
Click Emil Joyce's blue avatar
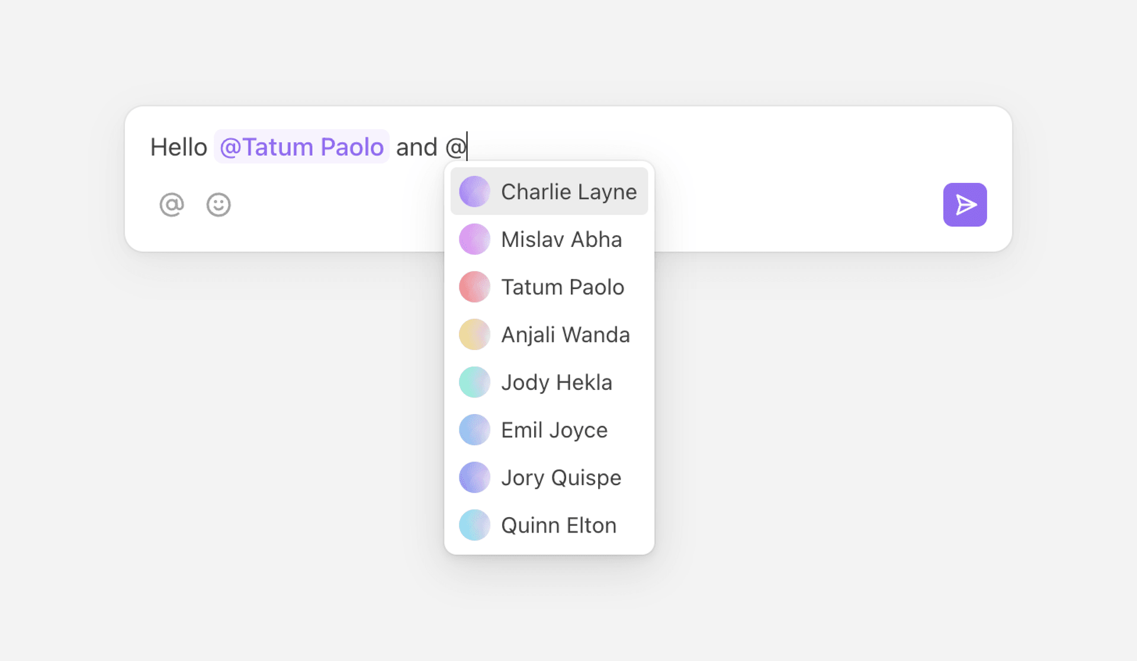pyautogui.click(x=474, y=430)
